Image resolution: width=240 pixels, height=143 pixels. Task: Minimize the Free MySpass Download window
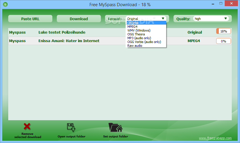[x=213, y=4]
